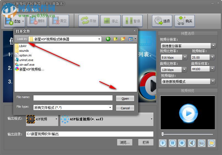Toggle the preview mute speaker icon
222x155 pixels.
192,143
